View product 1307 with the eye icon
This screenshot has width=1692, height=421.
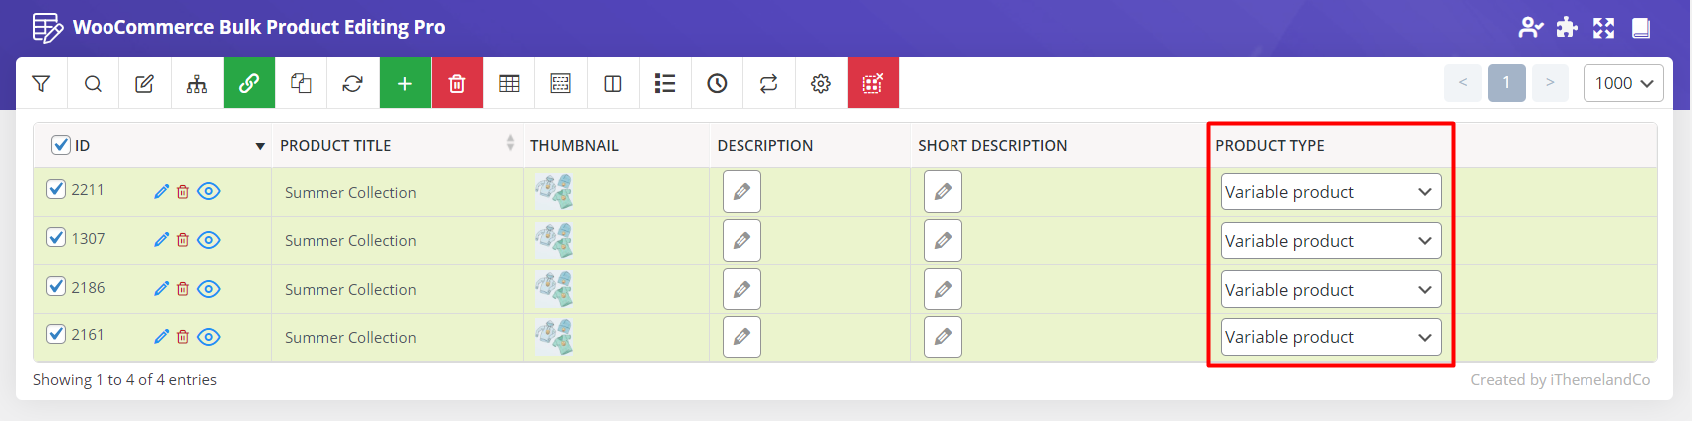tap(209, 240)
